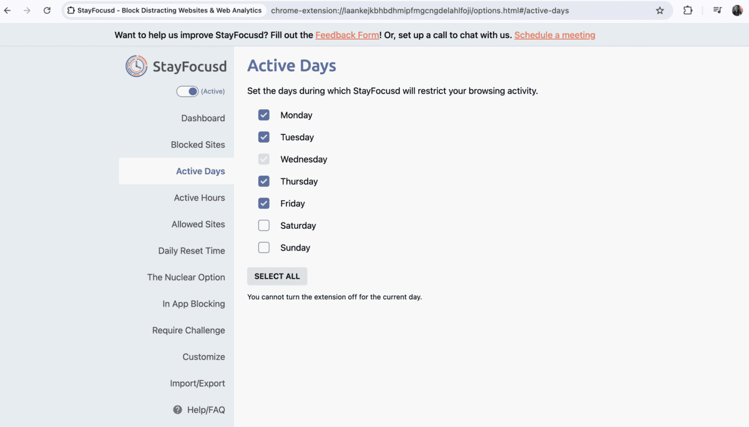749x427 pixels.
Task: Click the Friday label text
Action: point(293,203)
